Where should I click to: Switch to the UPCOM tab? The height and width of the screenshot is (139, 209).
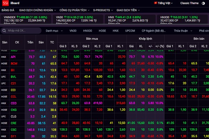(130, 31)
